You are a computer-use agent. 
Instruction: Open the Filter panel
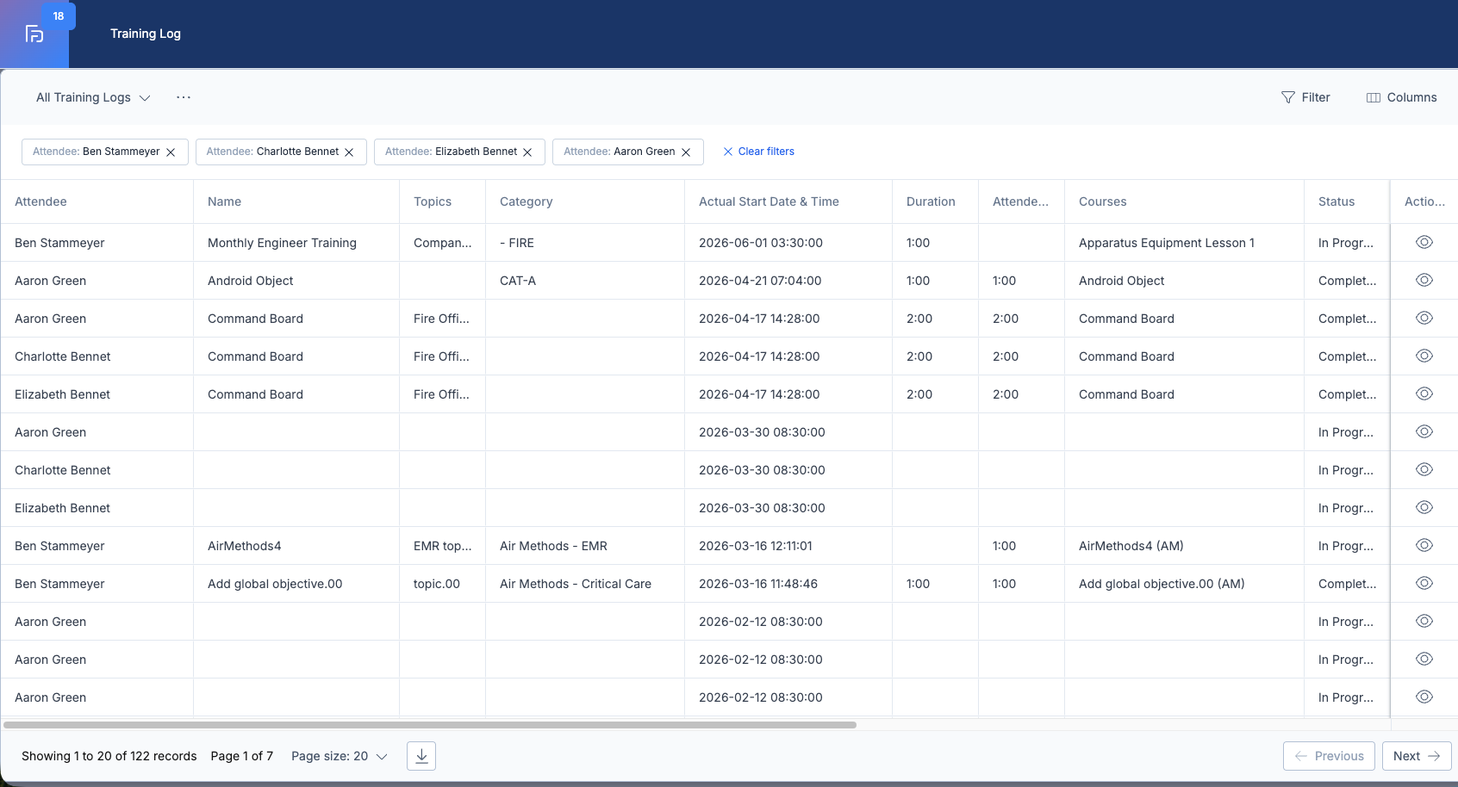[x=1305, y=97]
